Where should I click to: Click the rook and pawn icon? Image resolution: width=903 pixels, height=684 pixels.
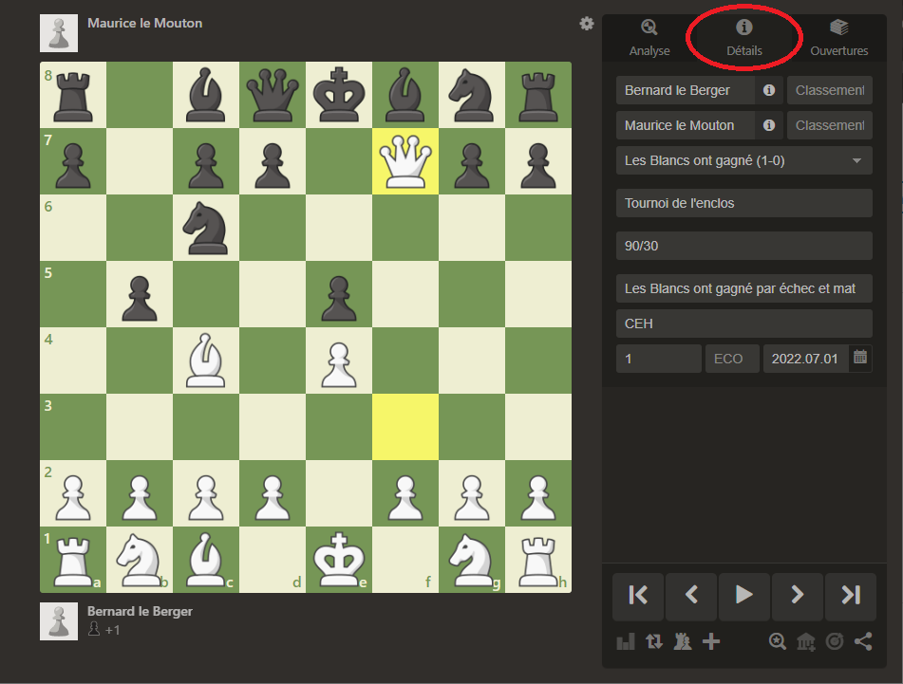coord(682,642)
